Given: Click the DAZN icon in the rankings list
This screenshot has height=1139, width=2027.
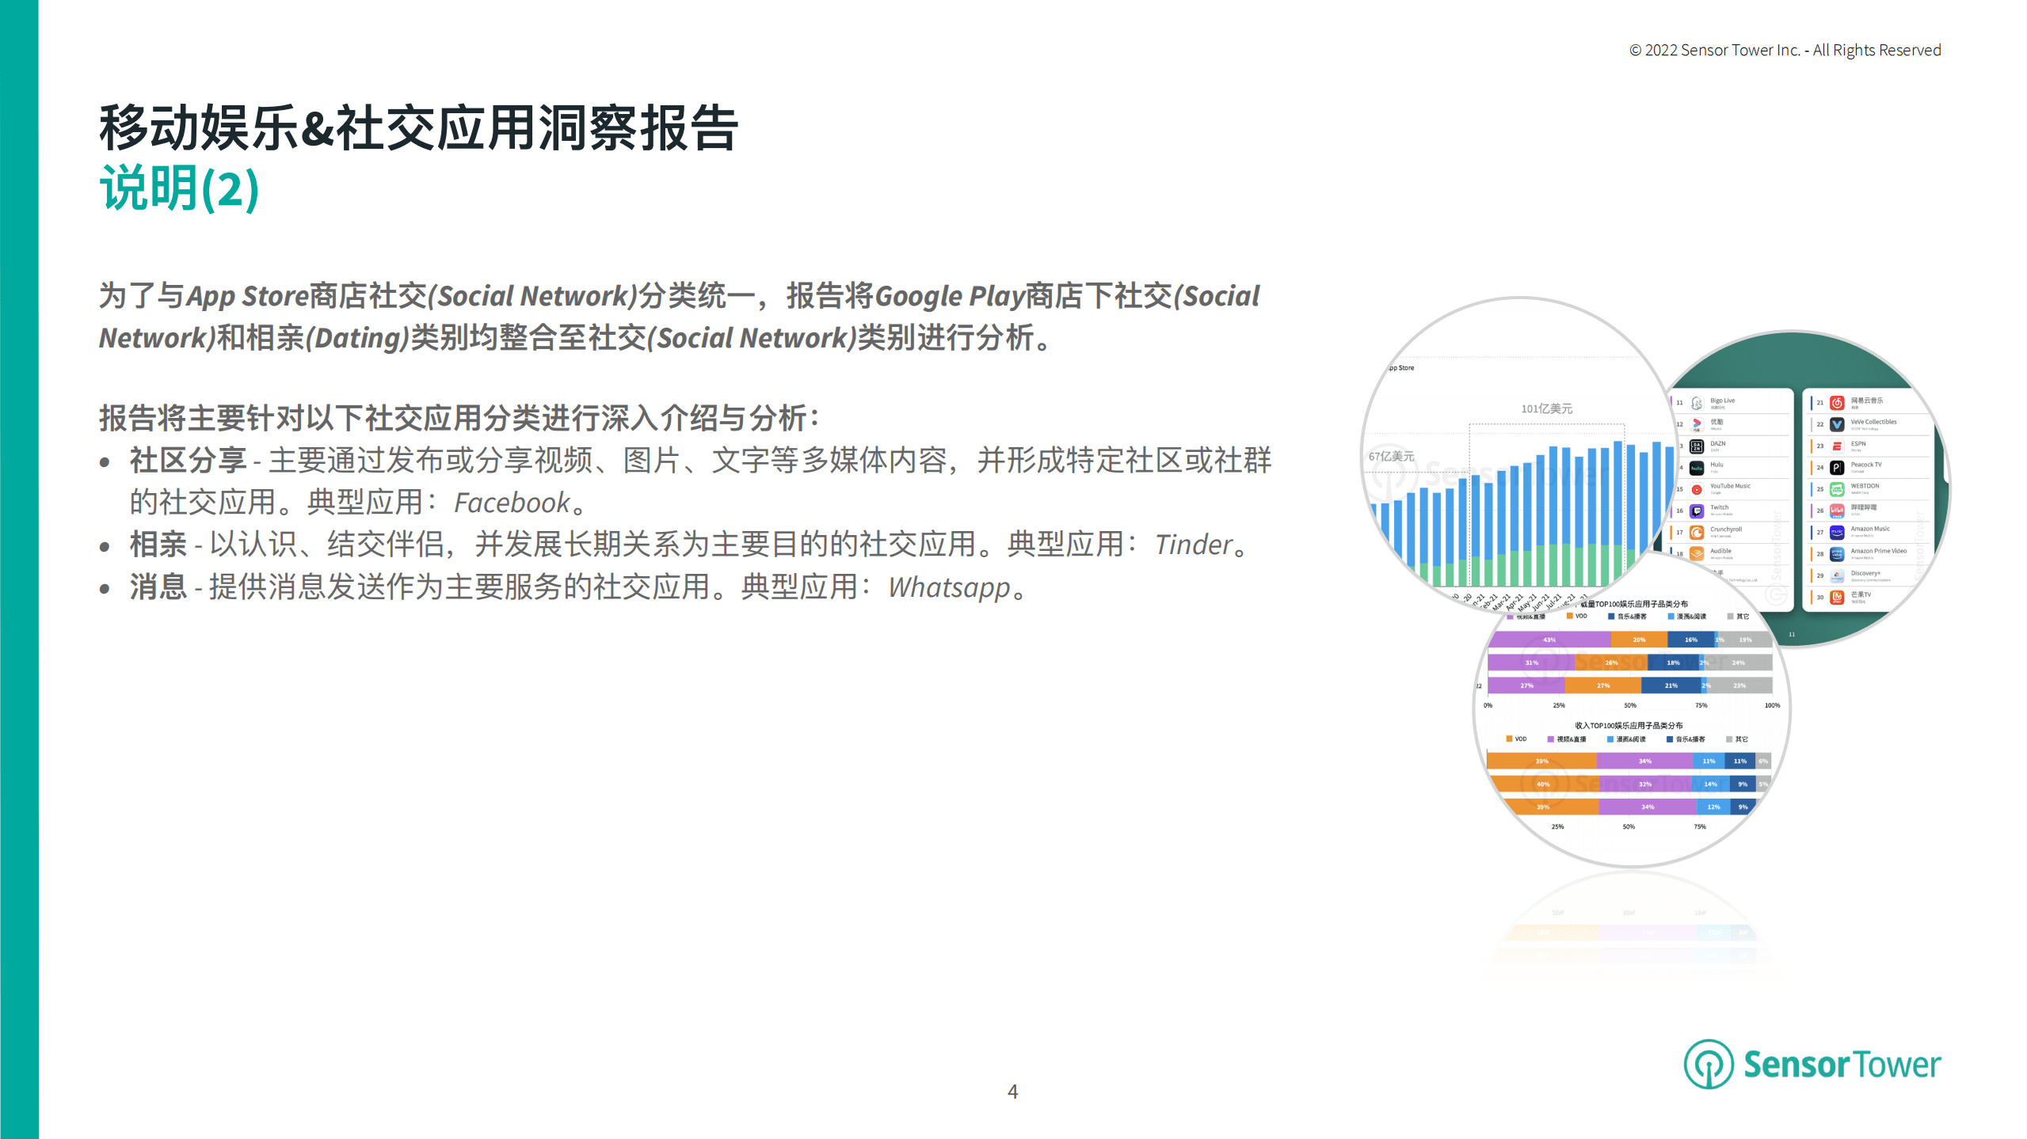Looking at the screenshot, I should (x=1697, y=446).
